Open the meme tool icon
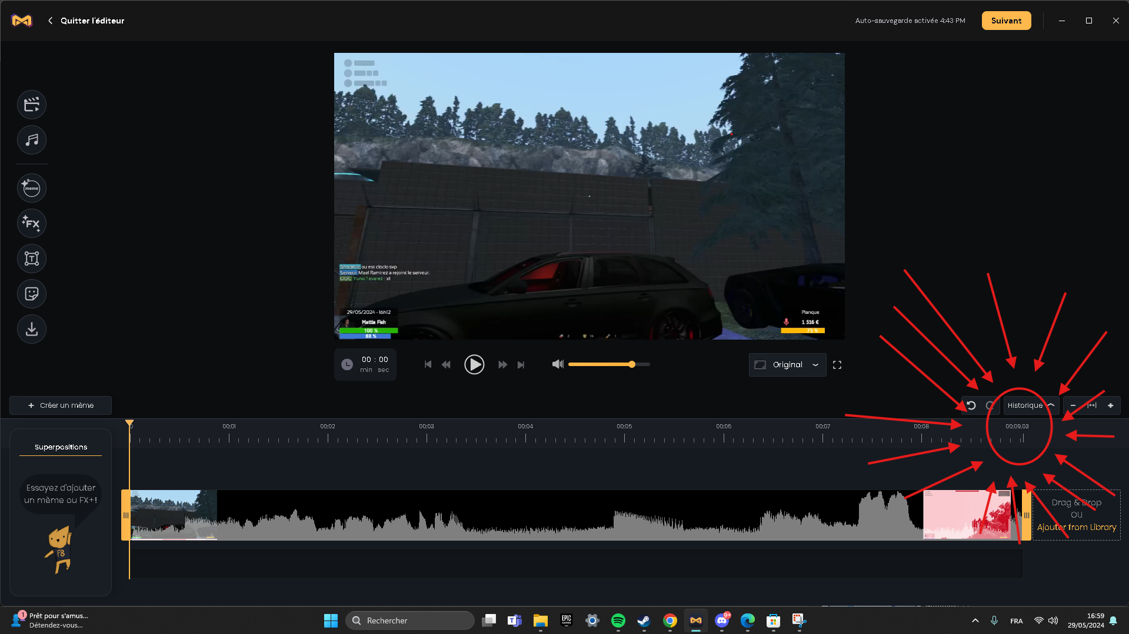The image size is (1129, 634). (32, 188)
